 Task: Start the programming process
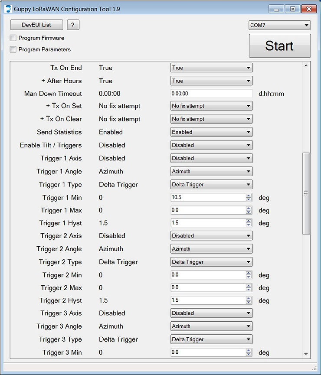pos(280,46)
